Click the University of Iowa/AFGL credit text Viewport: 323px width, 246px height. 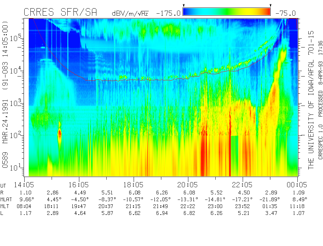(311, 100)
